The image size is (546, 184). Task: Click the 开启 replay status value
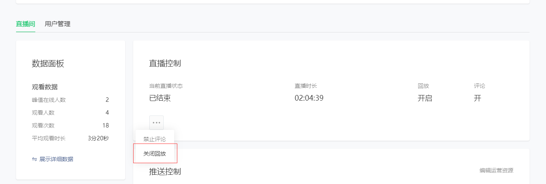[x=425, y=98]
